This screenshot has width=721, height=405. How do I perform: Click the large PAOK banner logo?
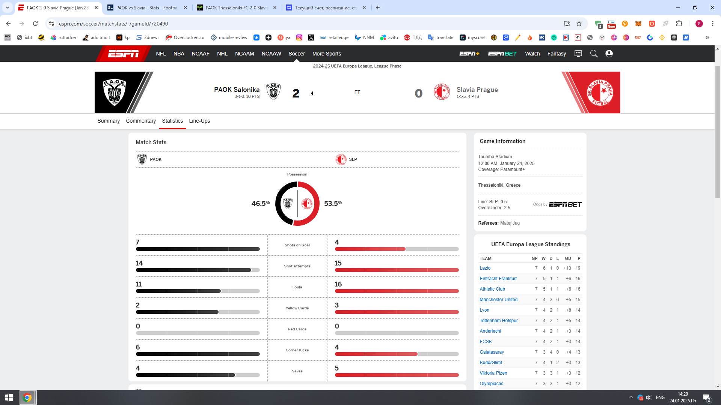tap(115, 92)
